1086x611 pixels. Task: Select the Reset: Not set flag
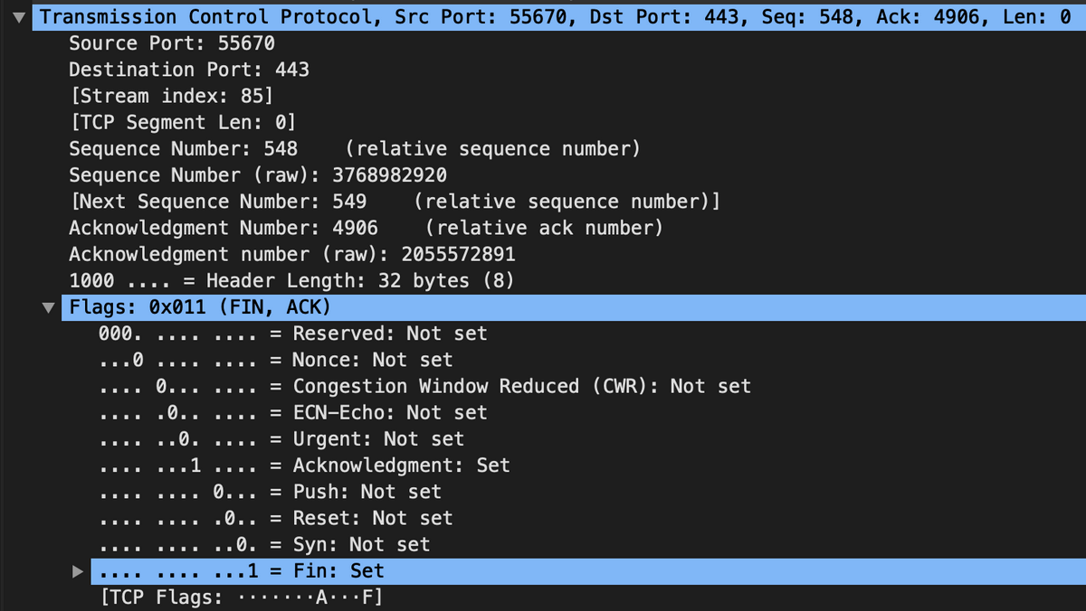(275, 518)
